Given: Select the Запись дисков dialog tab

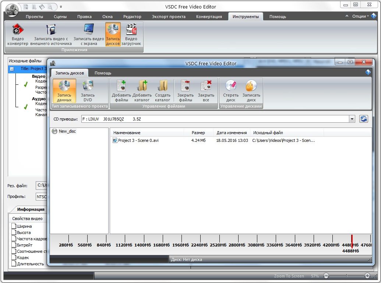Looking at the screenshot, I should [x=70, y=73].
